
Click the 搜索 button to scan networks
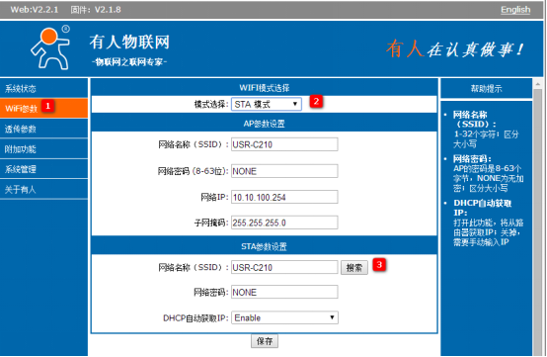[354, 268]
